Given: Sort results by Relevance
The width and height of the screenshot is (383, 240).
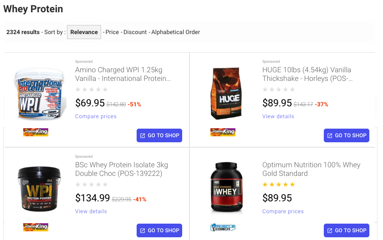Looking at the screenshot, I should click(84, 32).
